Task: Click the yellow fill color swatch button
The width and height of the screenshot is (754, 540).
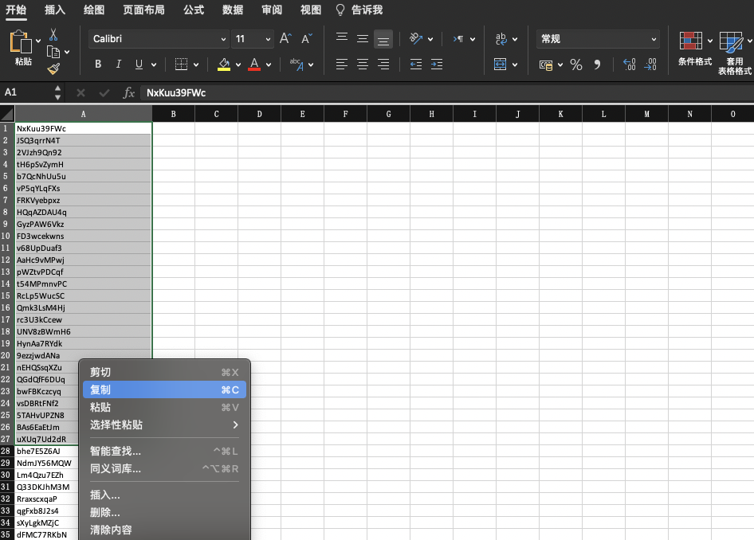Action: (x=224, y=65)
